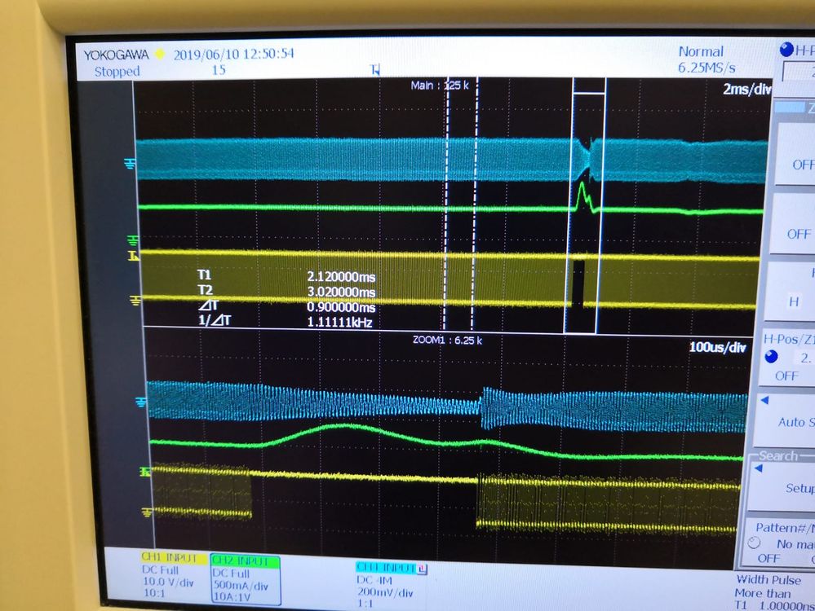Click the 500mA/div CH2 scale
Screen dimensions: 815x611
tap(240, 585)
